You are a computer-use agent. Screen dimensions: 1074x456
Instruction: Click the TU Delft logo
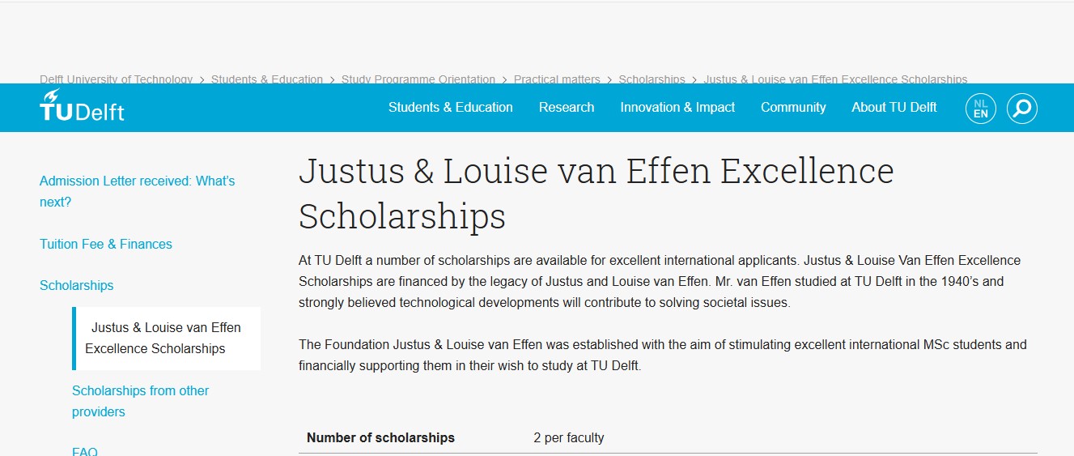pos(82,107)
